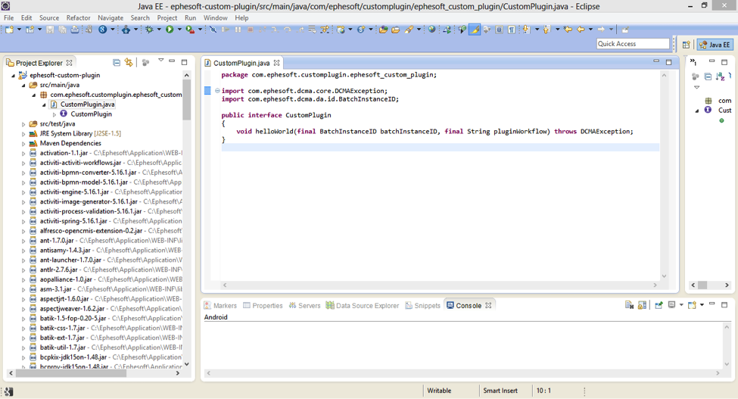Image resolution: width=738 pixels, height=399 pixels.
Task: Click Display Selected Console icon
Action: [671, 305]
